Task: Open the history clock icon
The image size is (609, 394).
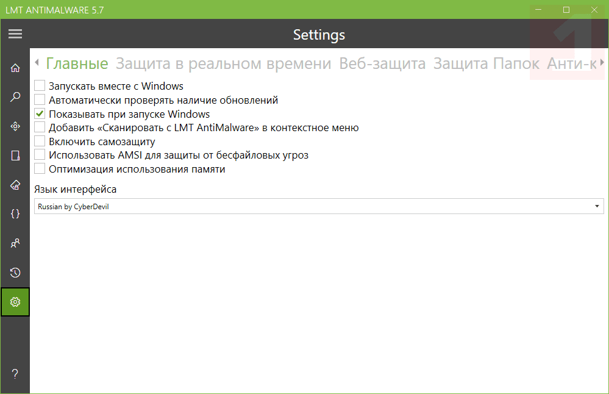Action: click(x=15, y=273)
